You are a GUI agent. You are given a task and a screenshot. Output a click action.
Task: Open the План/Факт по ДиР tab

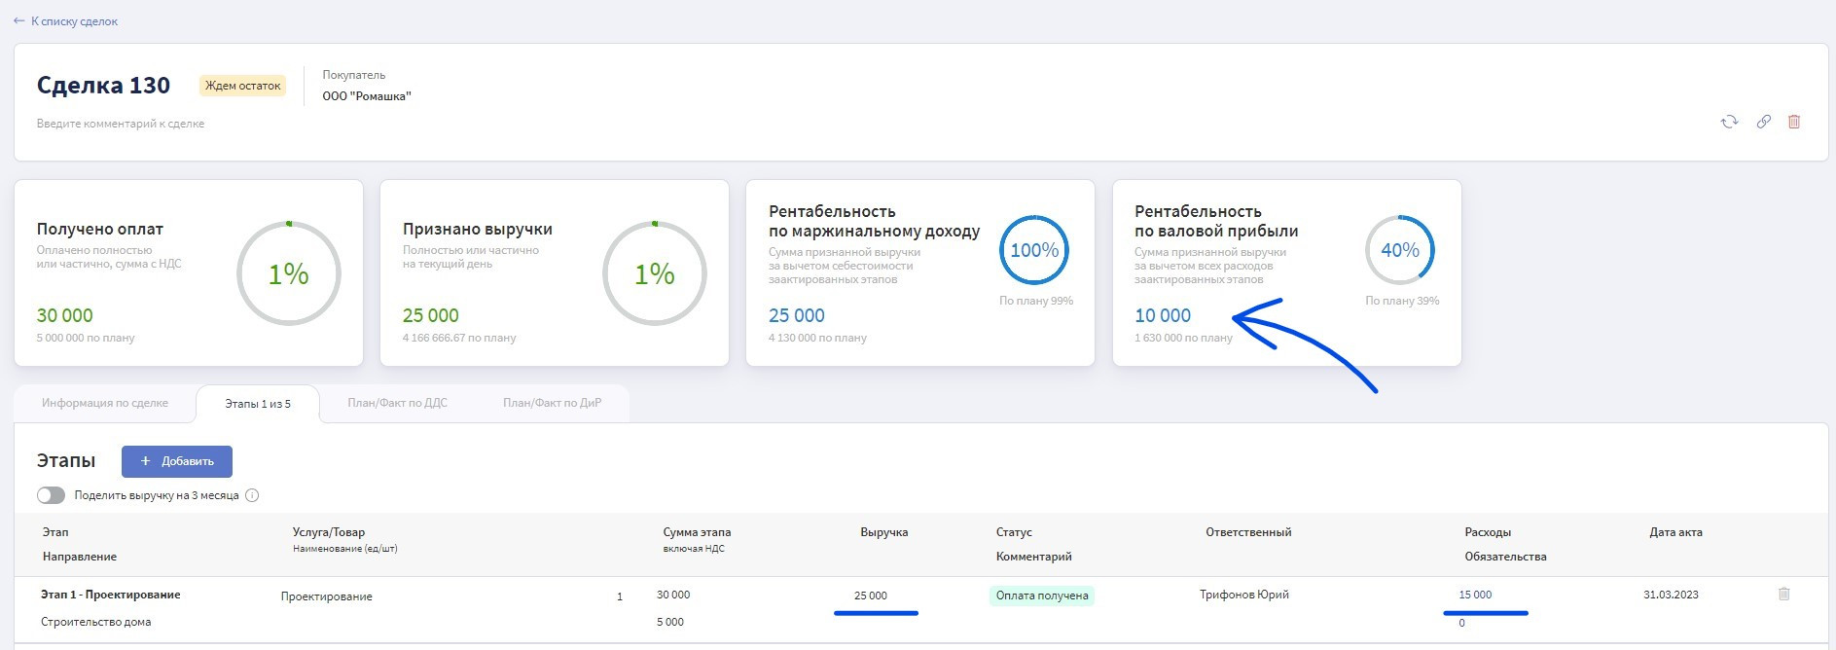coord(552,403)
